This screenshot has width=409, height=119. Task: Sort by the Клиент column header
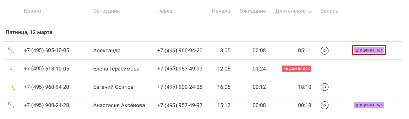(33, 11)
